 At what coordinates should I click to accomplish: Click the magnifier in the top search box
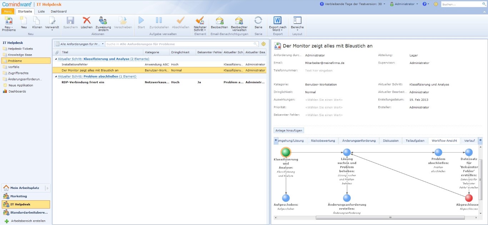pyautogui.click(x=484, y=4)
